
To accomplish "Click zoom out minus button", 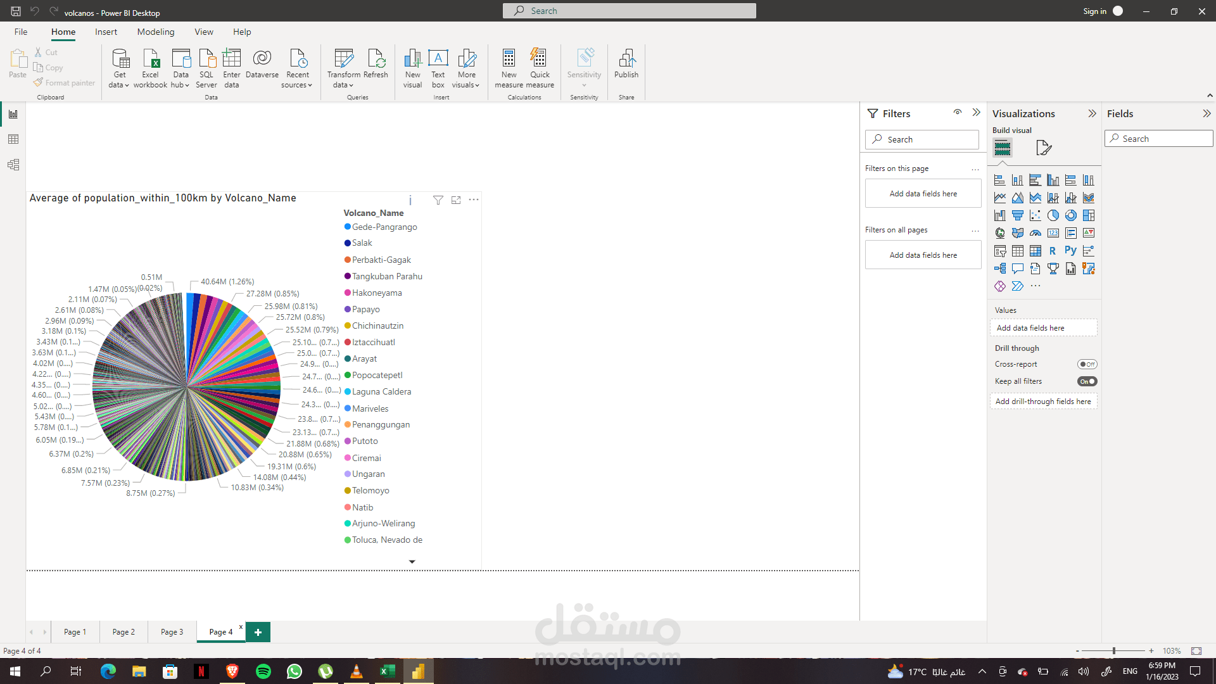I will pos(1077,650).
